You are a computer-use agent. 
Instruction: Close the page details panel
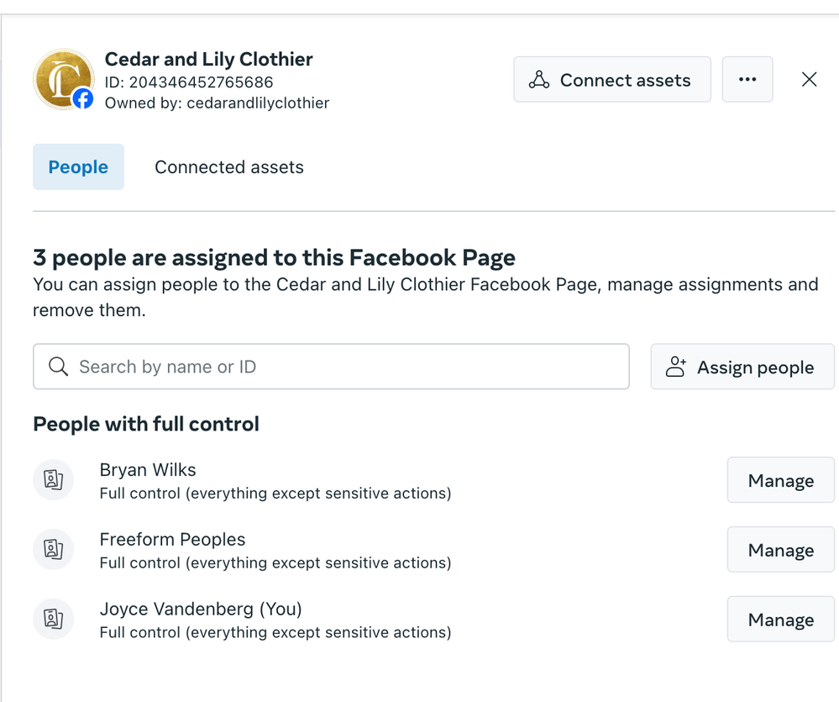click(x=810, y=80)
